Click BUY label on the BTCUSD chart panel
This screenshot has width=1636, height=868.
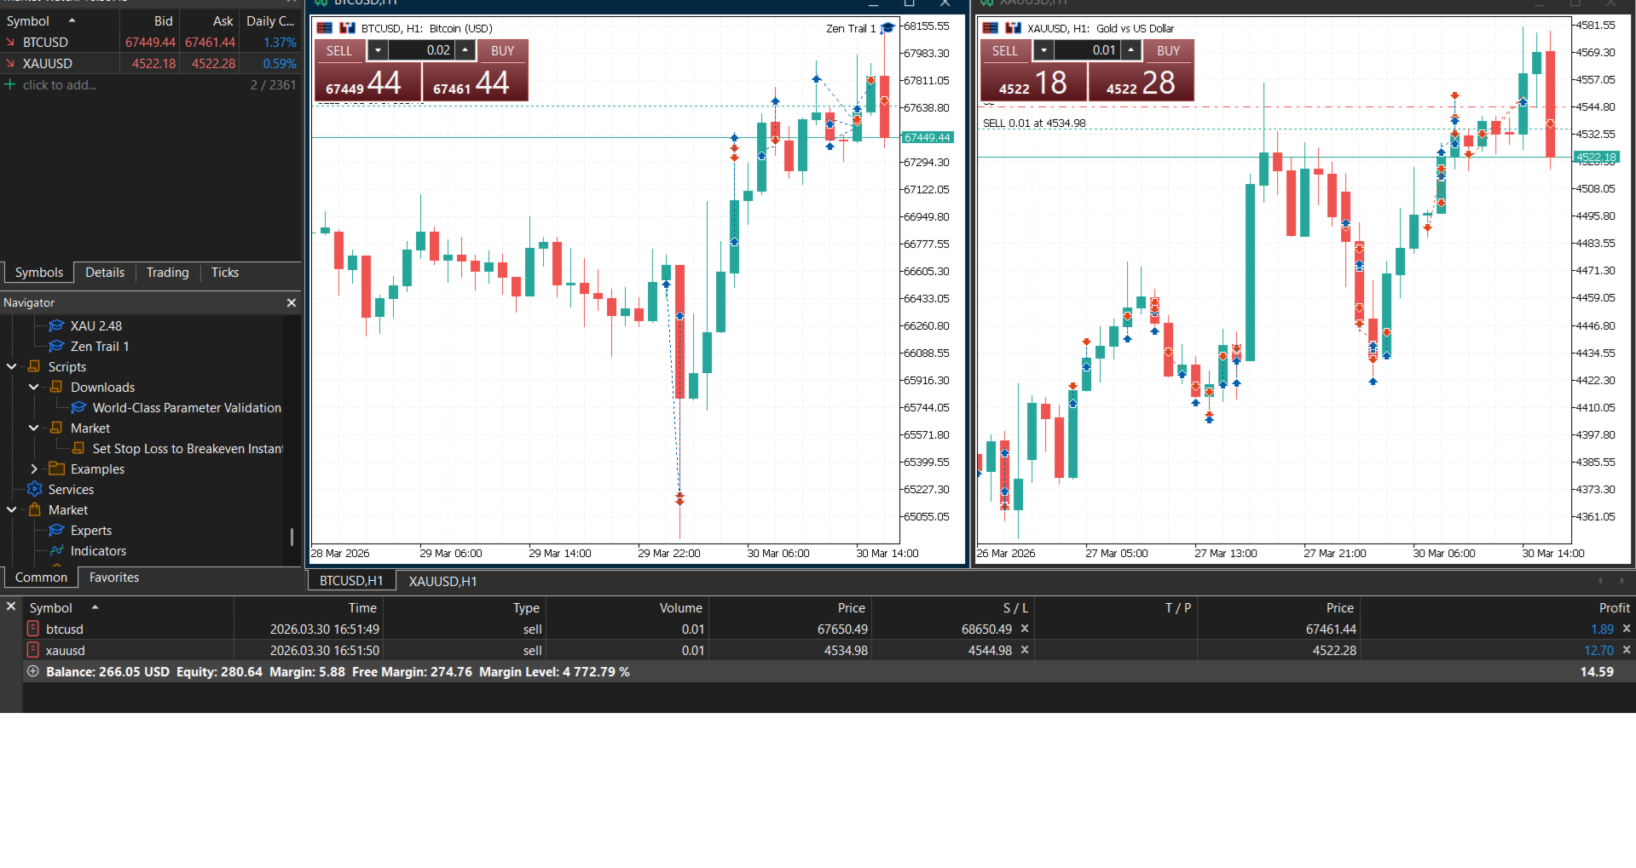[x=503, y=50]
